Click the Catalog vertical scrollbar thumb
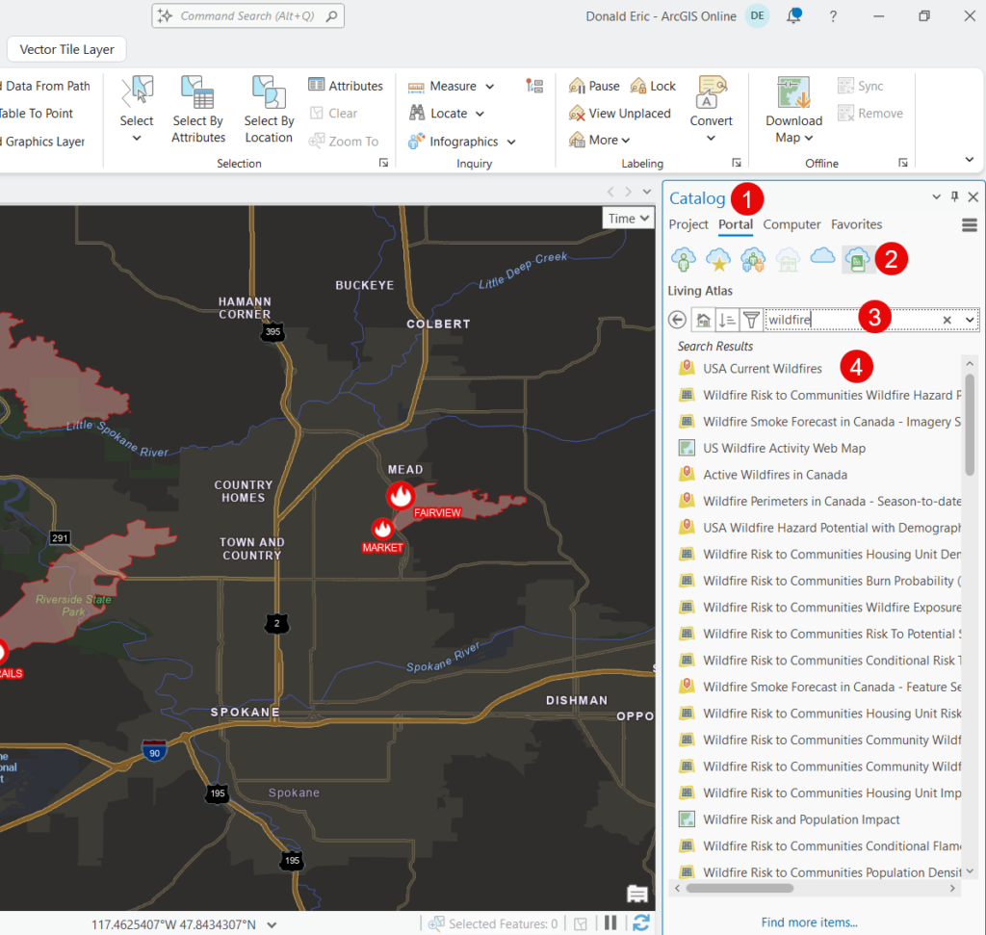The width and height of the screenshot is (986, 935). click(970, 425)
